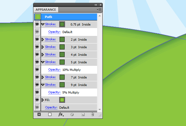Screen dimensions: 186x126
Task: Expand the 3 pt stroke attributes
Action: point(43,47)
